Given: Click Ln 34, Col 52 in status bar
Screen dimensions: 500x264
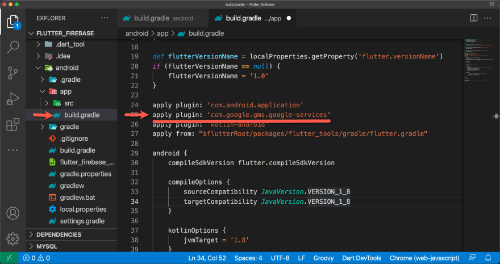Looking at the screenshot, I should tap(207, 258).
